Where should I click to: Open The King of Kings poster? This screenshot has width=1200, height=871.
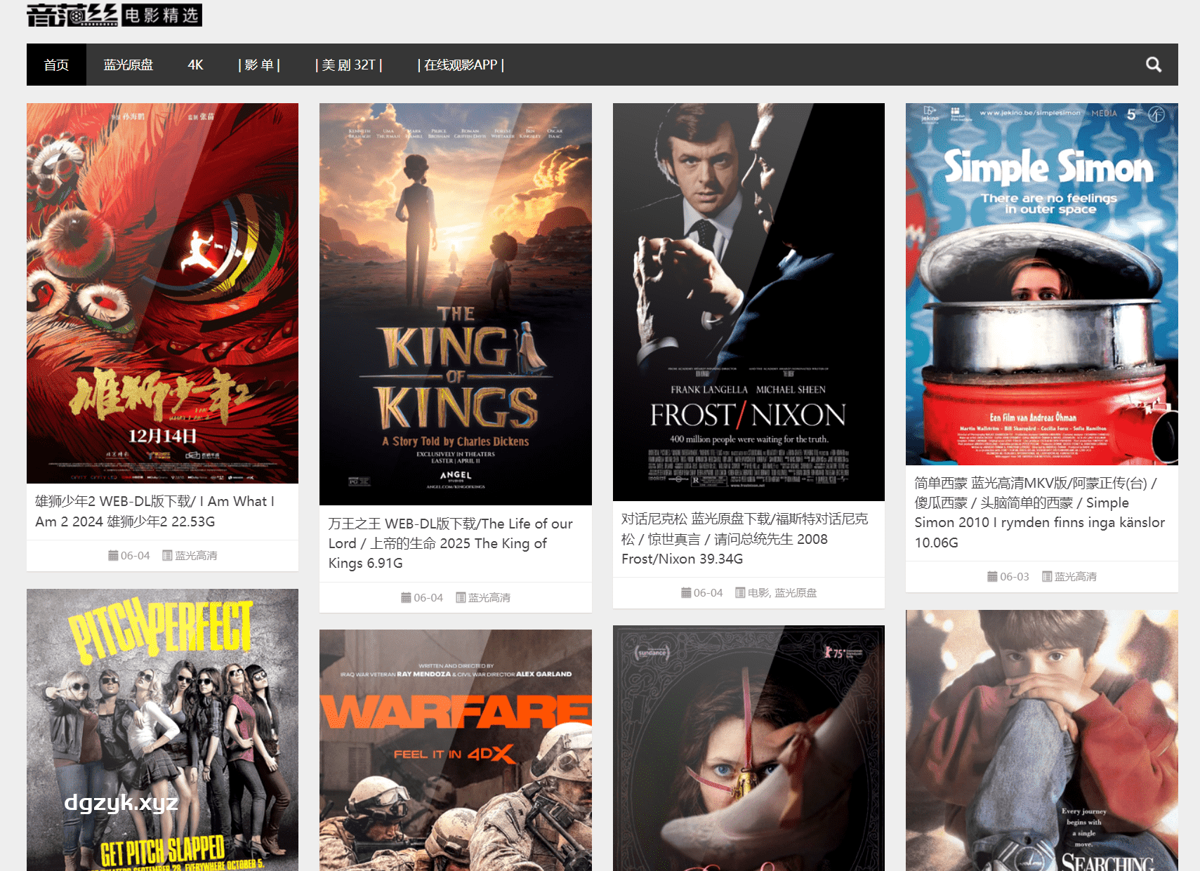tap(456, 304)
